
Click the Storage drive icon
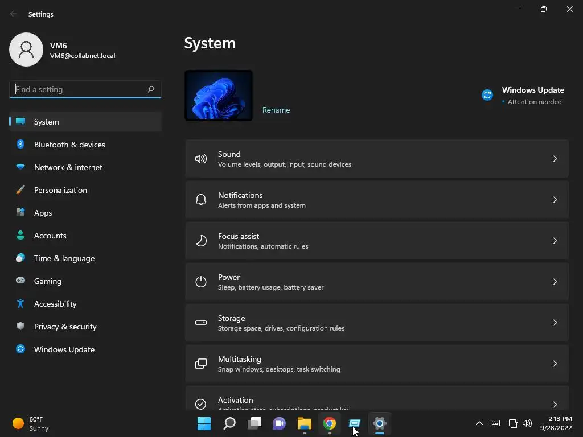[201, 323]
